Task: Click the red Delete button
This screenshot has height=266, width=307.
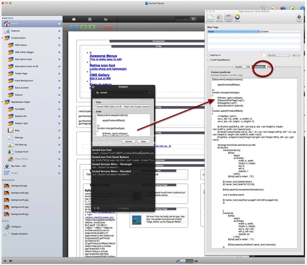Action: (x=109, y=27)
